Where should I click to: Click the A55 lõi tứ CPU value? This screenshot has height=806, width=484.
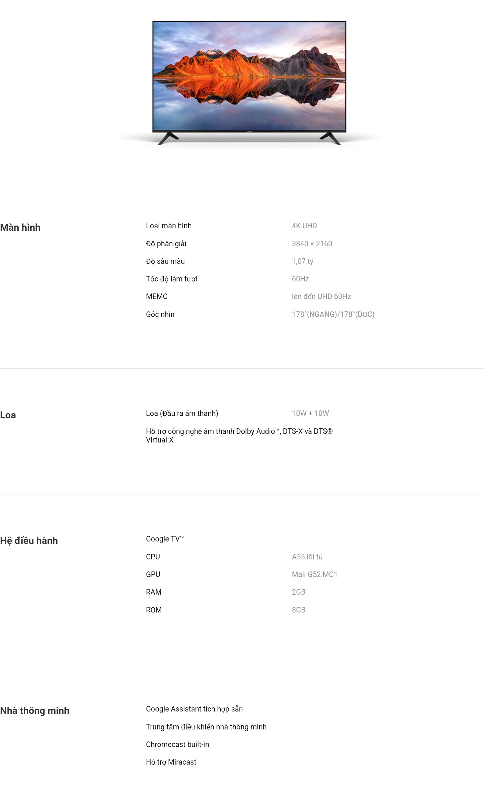(307, 557)
